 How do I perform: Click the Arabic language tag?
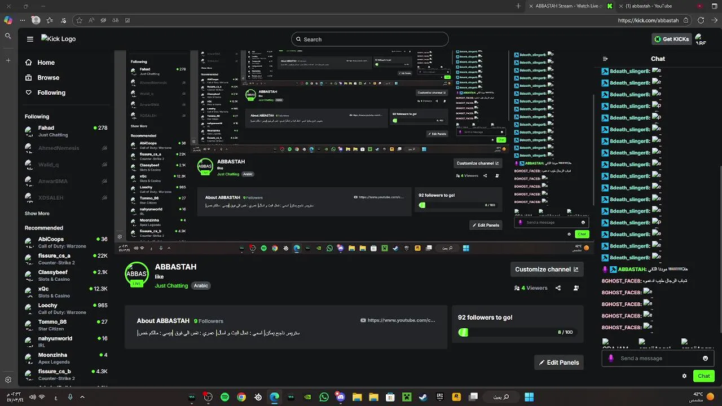201,286
